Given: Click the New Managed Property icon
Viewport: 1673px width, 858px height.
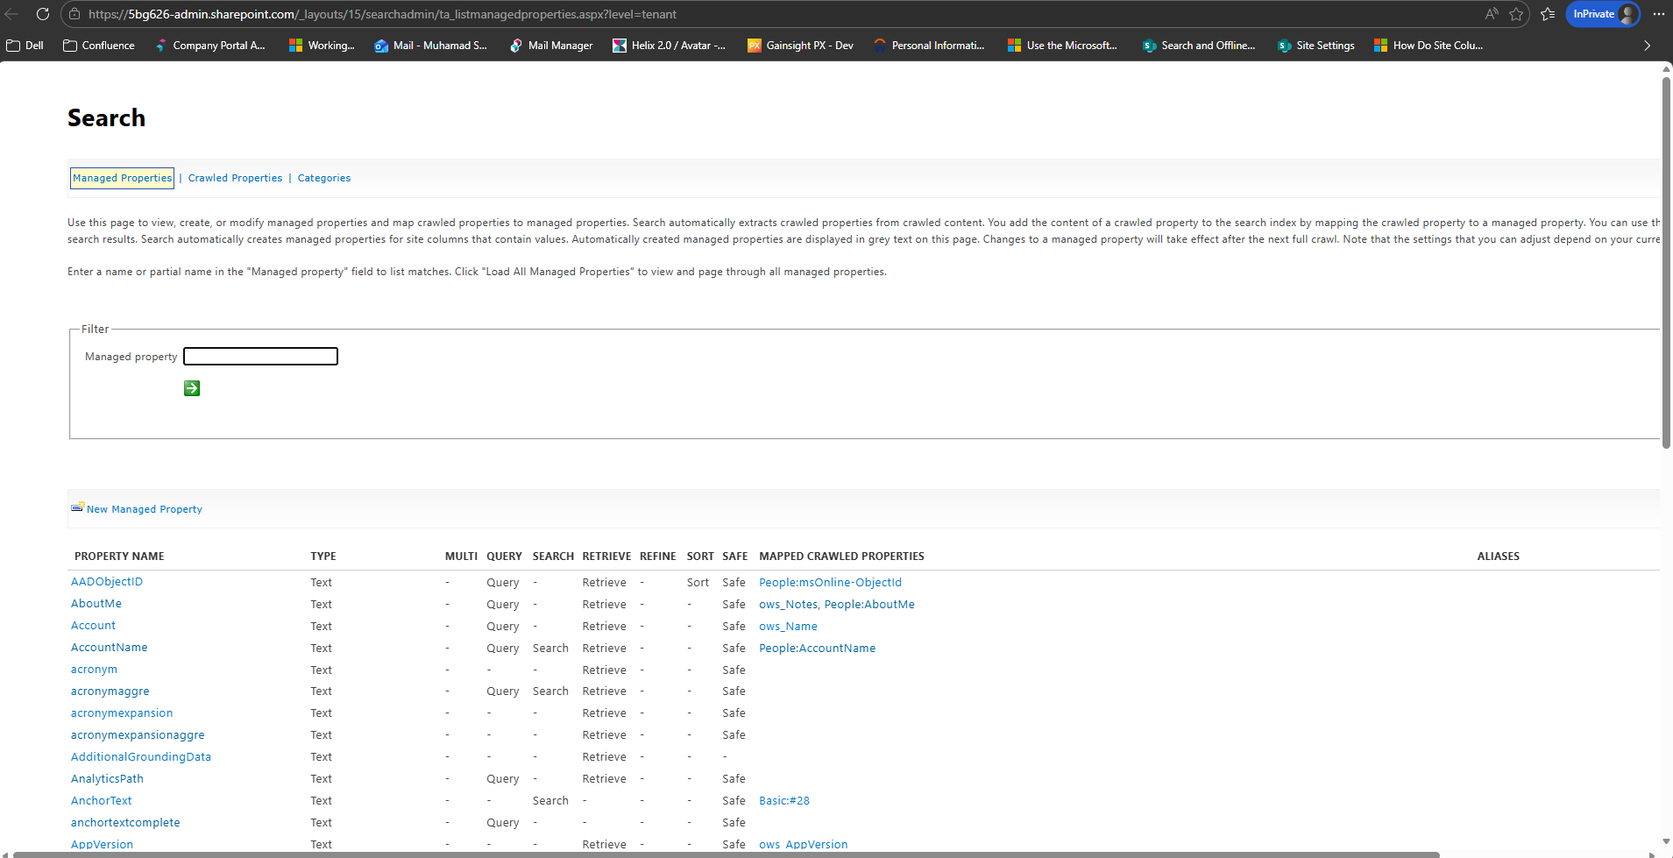Looking at the screenshot, I should point(78,507).
